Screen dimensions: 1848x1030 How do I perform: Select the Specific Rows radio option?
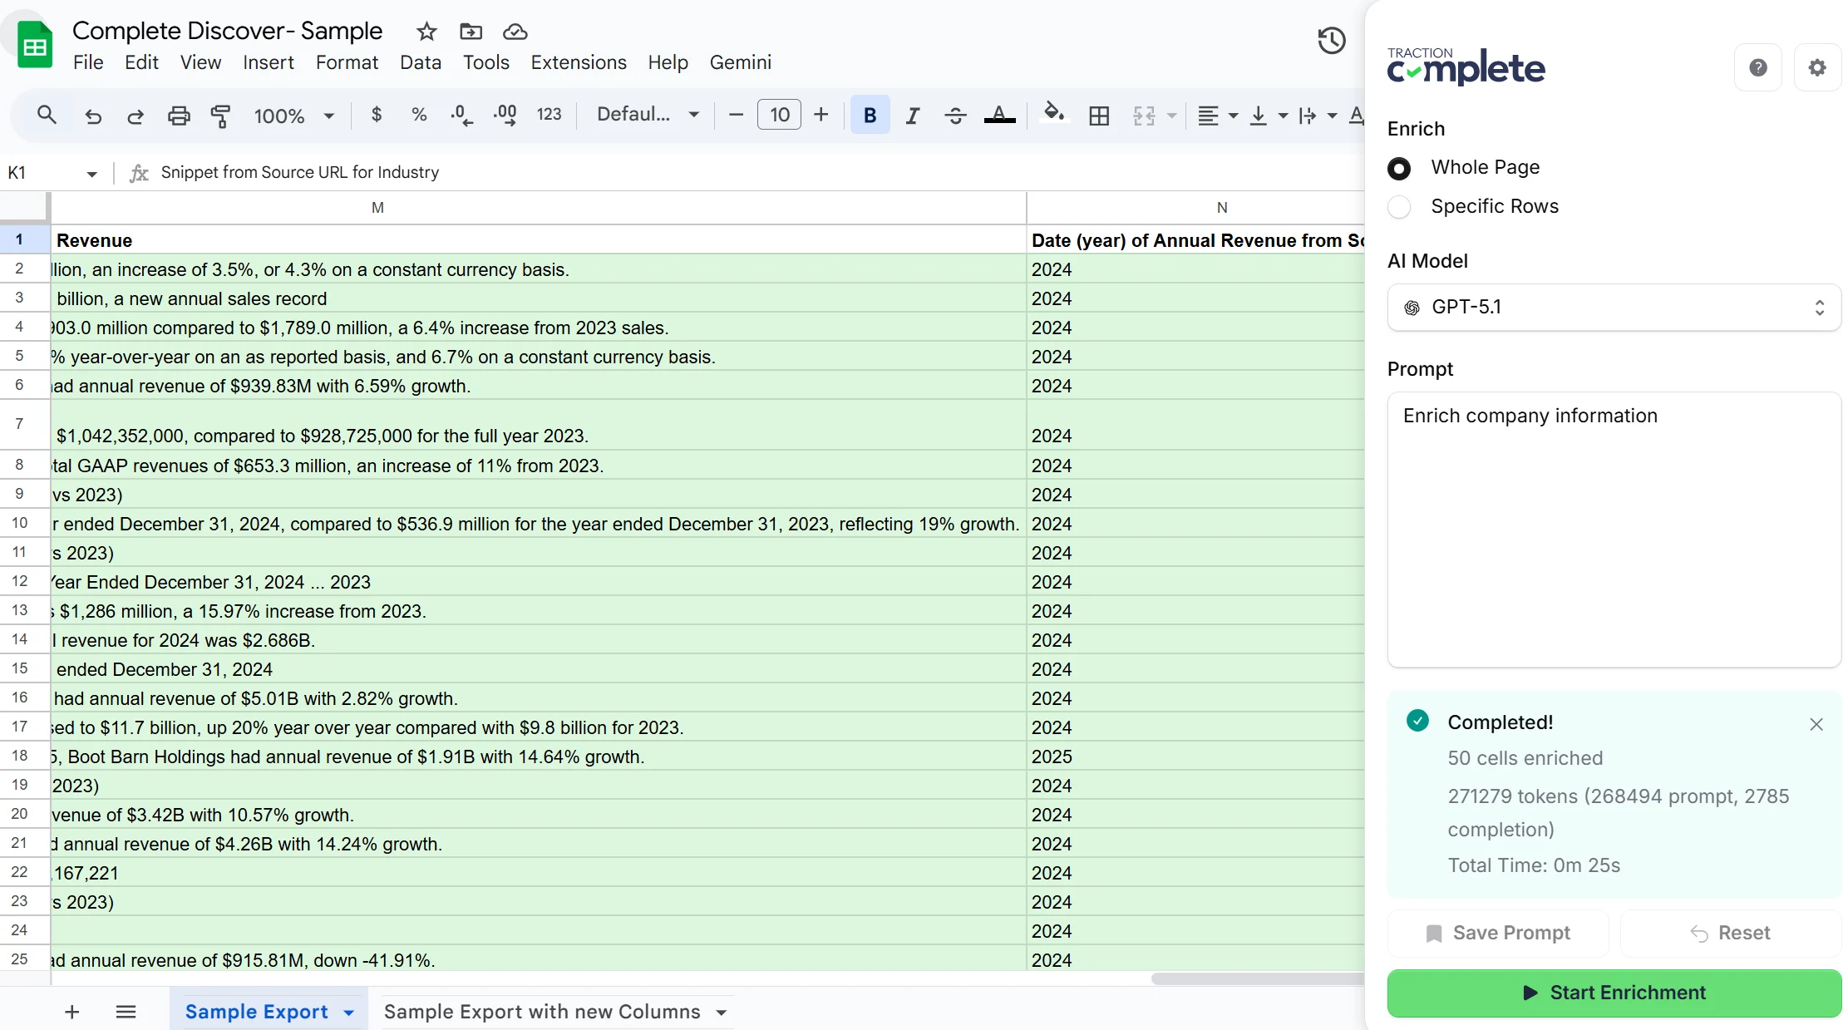pyautogui.click(x=1399, y=207)
